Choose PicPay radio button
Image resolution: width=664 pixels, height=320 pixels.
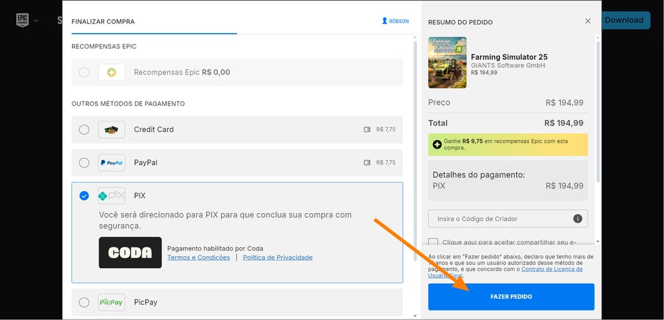(84, 302)
